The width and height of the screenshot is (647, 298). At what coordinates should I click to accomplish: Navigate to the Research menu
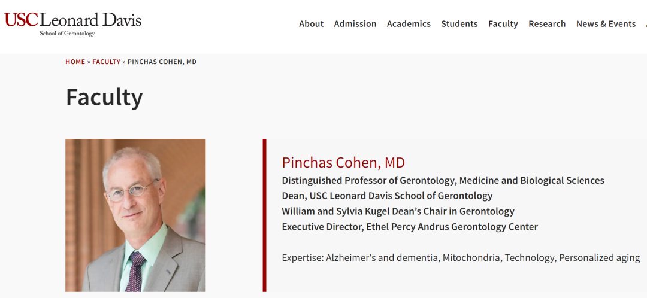[547, 24]
